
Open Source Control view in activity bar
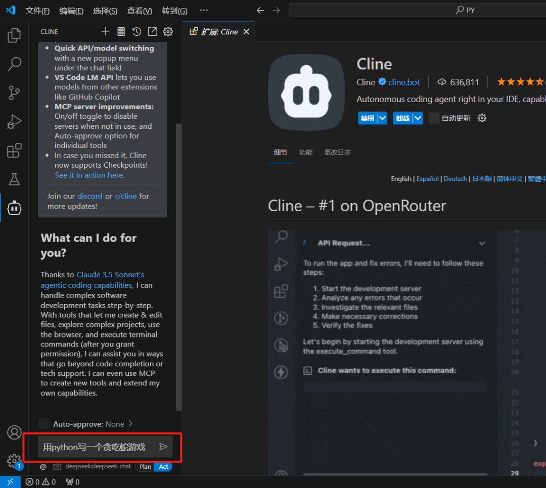(14, 93)
